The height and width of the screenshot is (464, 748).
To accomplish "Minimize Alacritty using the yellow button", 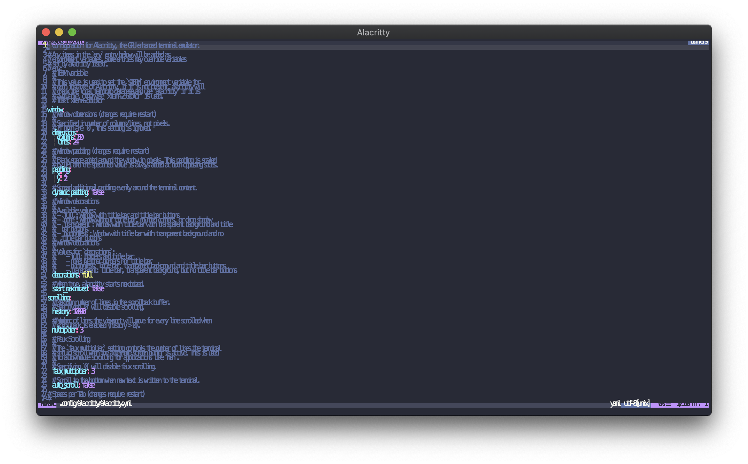I will [59, 32].
